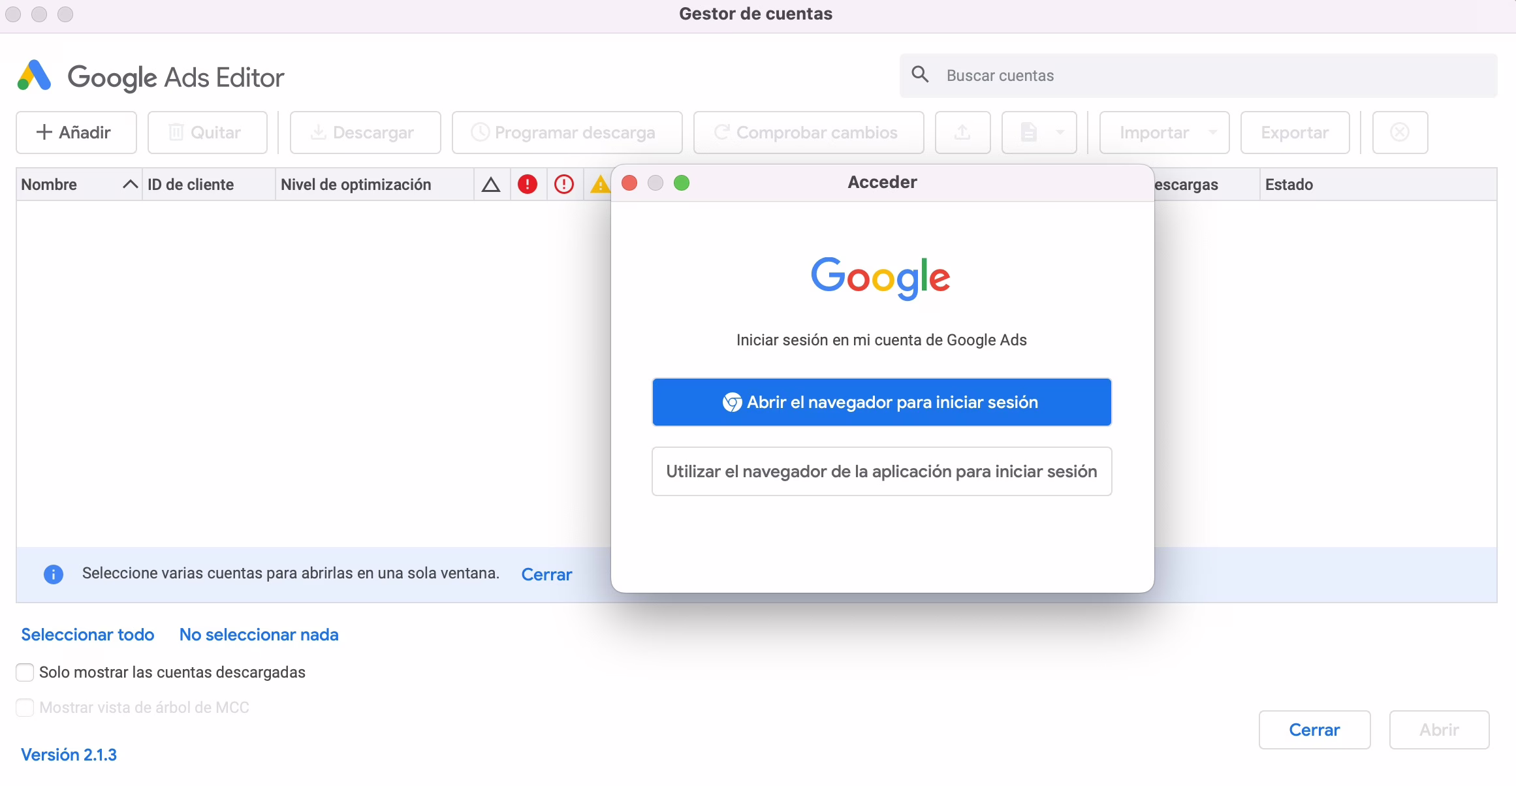The width and height of the screenshot is (1516, 786).
Task: Expand the Importar dropdown arrow
Action: tap(1212, 133)
